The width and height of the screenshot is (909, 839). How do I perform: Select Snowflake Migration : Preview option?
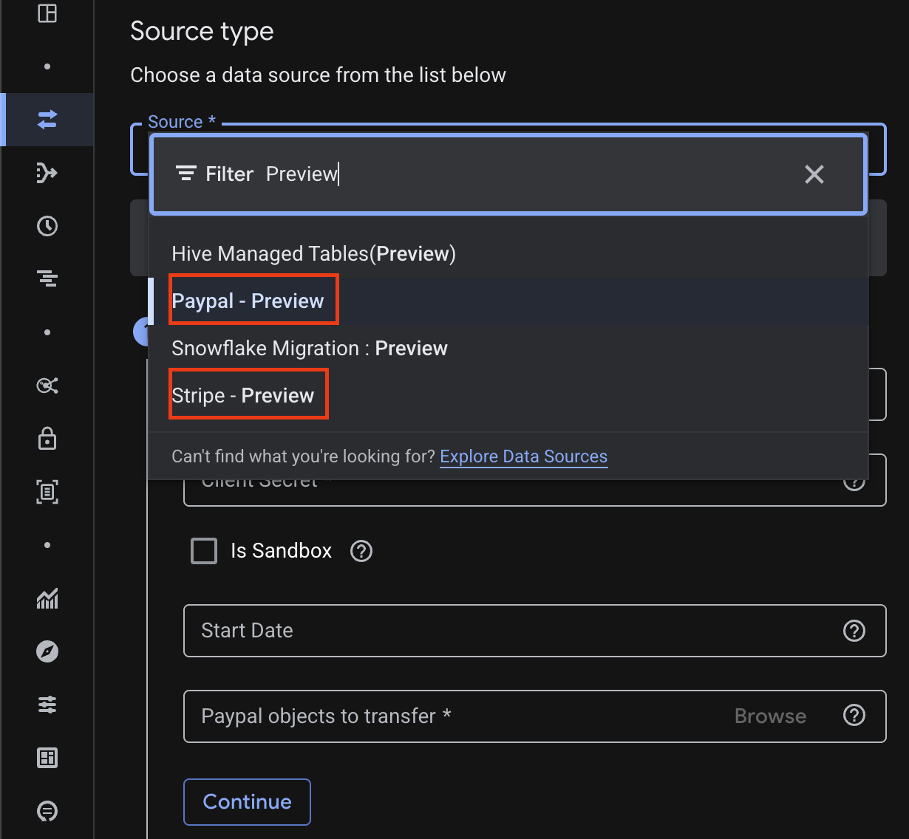point(309,349)
